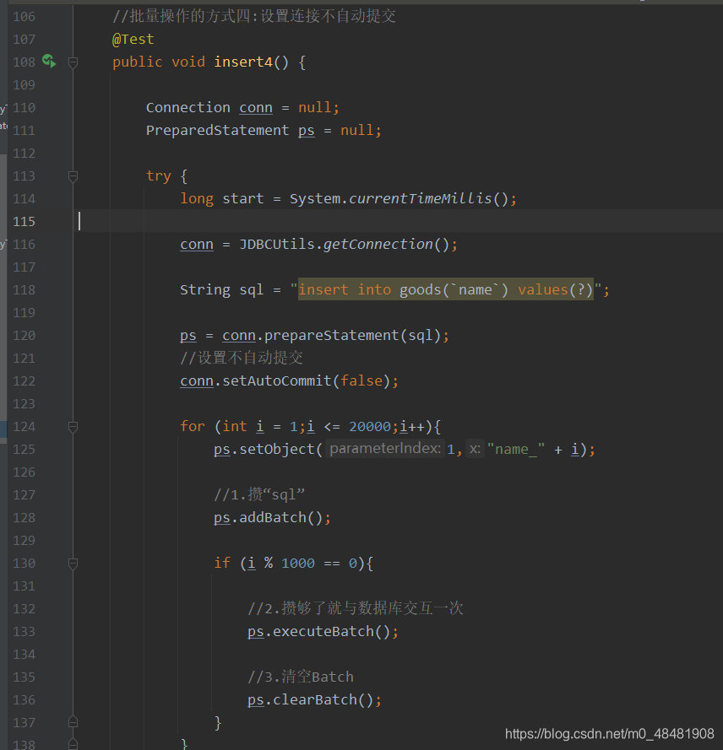Click the System class on line 114
Screen dimensions: 723x750
point(314,198)
